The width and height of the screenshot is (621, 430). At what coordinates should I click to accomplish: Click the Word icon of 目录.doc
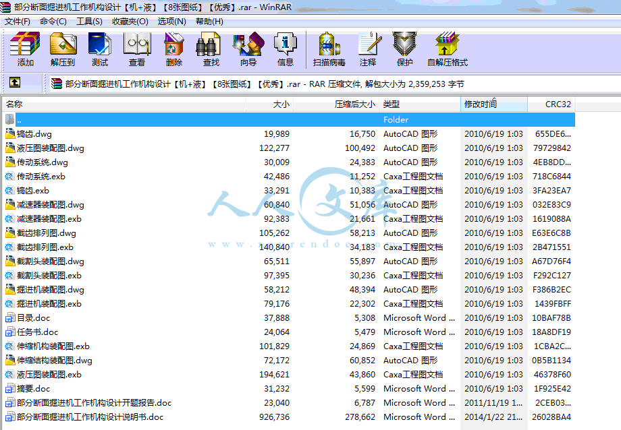tap(10, 317)
